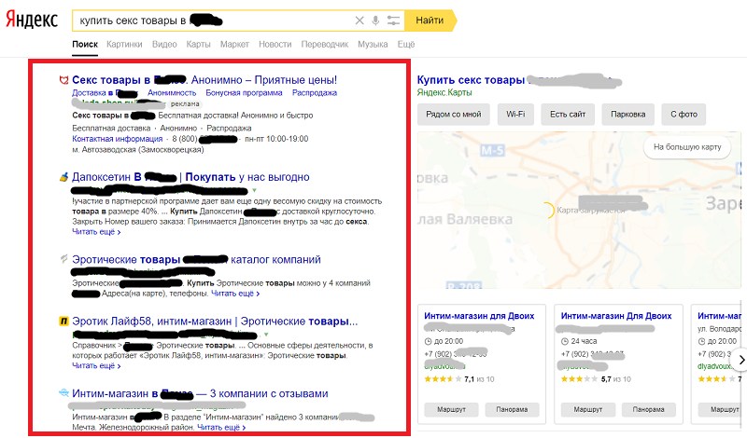Toggle the Парковка filter
747x438 pixels.
click(627, 114)
